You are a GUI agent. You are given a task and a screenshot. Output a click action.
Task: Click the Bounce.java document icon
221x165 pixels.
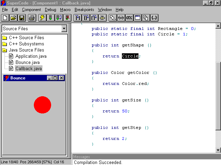click(11, 62)
